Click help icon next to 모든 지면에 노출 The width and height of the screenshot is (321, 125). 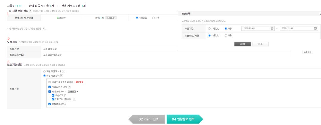pyautogui.click(x=64, y=72)
